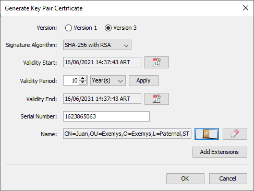Focus the Serial Number field

[x=106, y=116]
